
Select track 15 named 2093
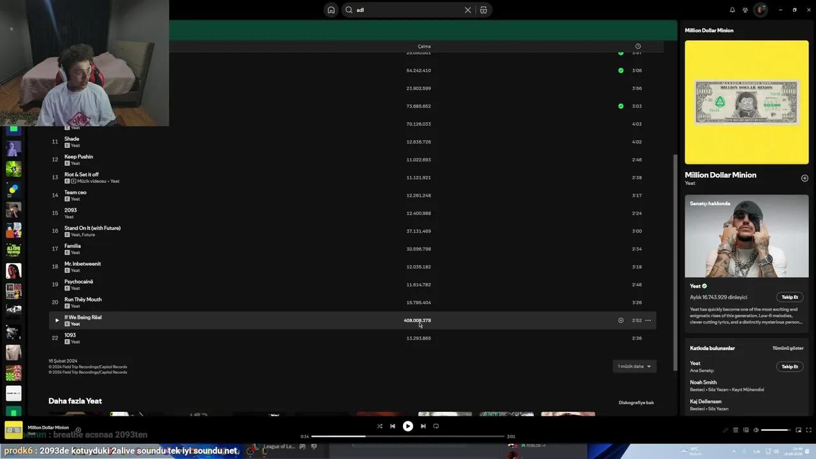(x=352, y=214)
